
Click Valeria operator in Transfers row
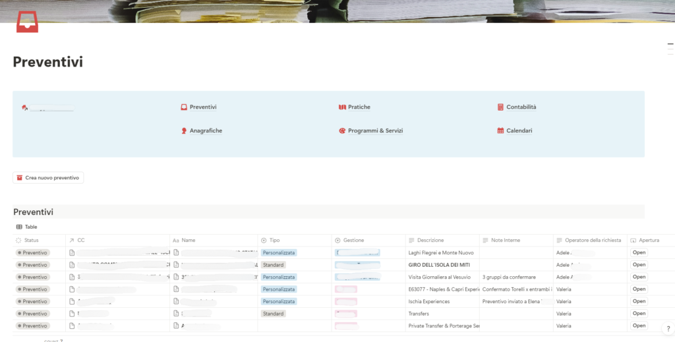tap(564, 314)
